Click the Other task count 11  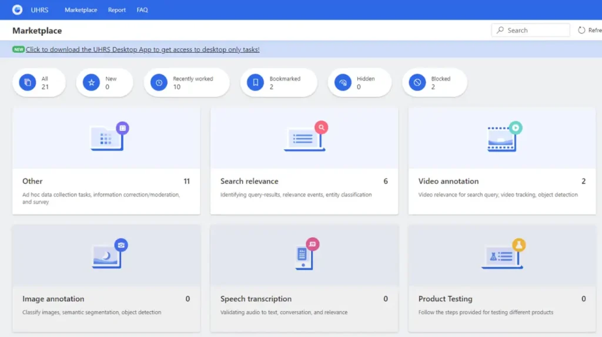point(186,181)
